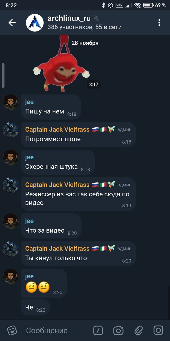The height and width of the screenshot is (341, 170).
Task: Attach a file with the paperclip icon
Action: pyautogui.click(x=139, y=331)
